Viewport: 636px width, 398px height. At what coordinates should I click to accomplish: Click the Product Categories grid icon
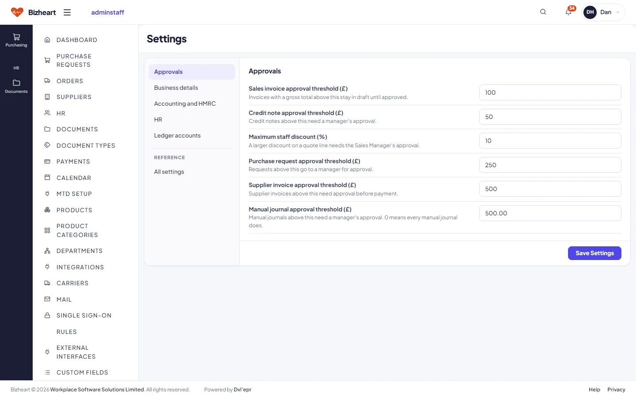tap(47, 230)
